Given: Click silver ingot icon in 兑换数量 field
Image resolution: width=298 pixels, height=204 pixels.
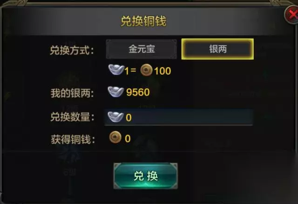Looking at the screenshot, I should 115,117.
